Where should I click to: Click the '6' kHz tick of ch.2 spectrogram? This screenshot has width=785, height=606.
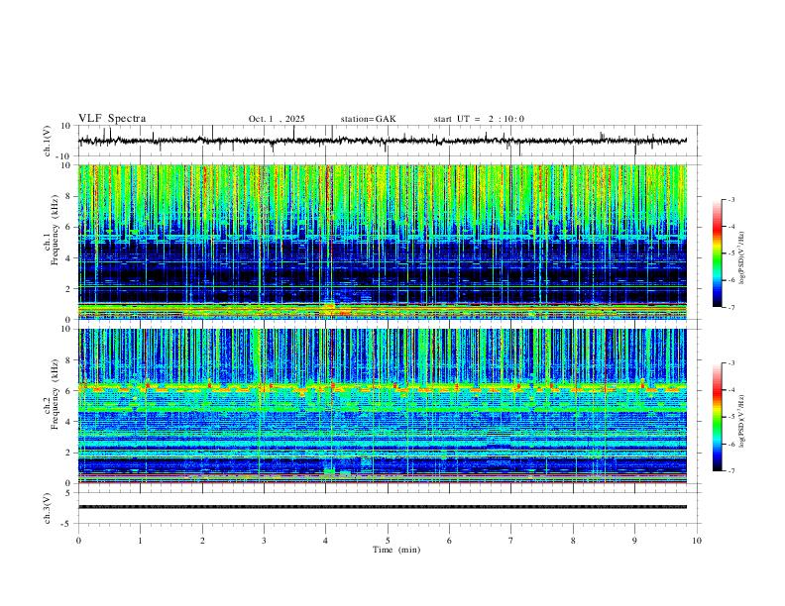click(x=69, y=391)
